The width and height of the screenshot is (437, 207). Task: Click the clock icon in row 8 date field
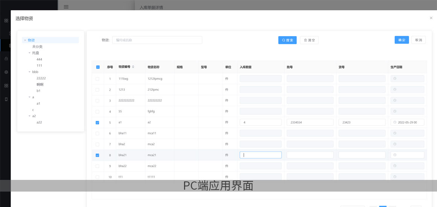click(x=395, y=155)
